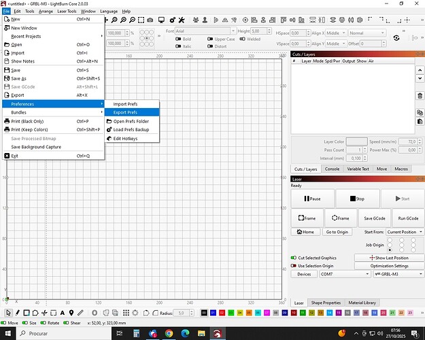Select the Edit Text 'A' tool
The image size is (425, 340).
pos(62,313)
